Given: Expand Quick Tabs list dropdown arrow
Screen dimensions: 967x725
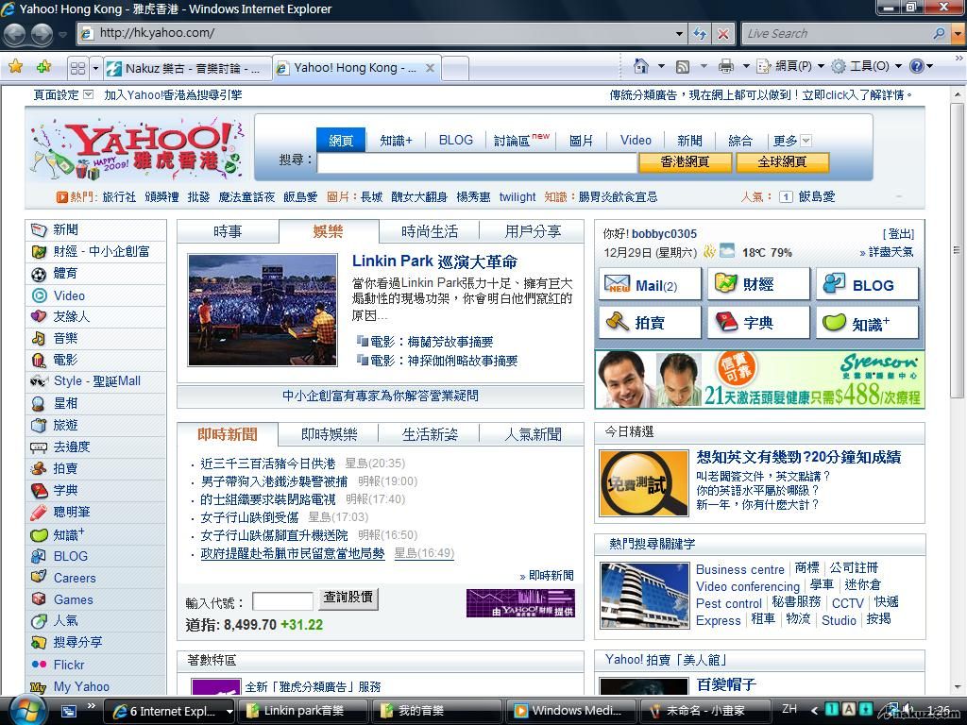Looking at the screenshot, I should (95, 68).
